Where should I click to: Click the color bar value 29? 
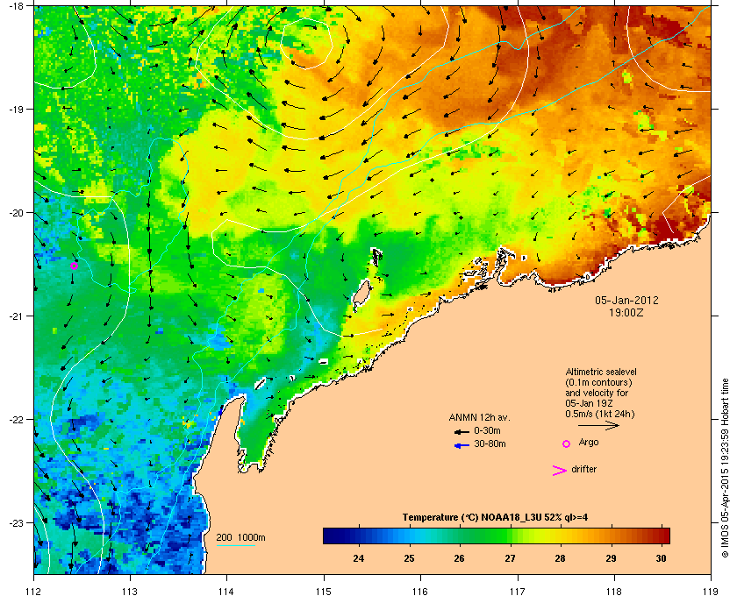(611, 558)
